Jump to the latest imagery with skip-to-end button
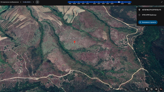Image resolution: width=164 pixels, height=92 pixels. (37, 2)
